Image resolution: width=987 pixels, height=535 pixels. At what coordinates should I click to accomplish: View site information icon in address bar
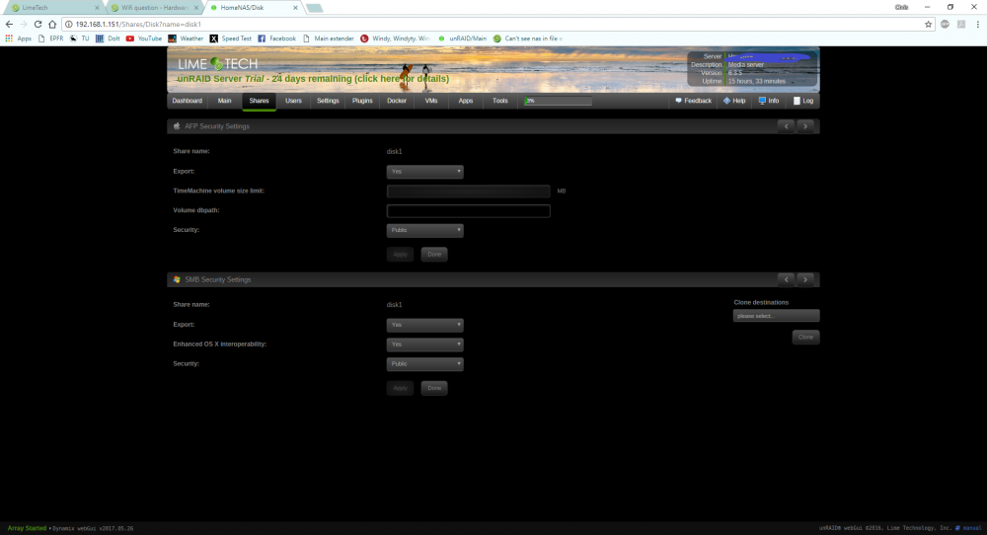[69, 24]
